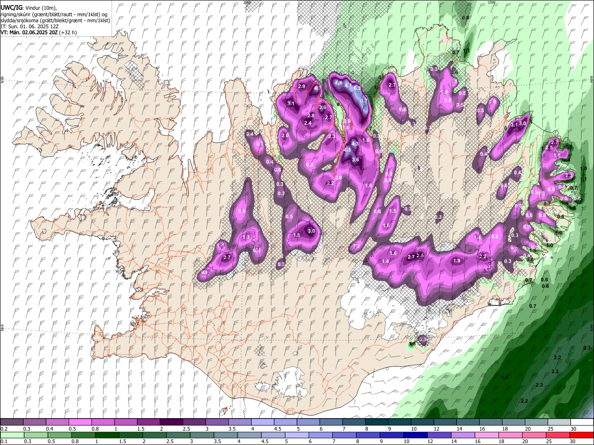Select the dark green rain-scale swatch for 1 mm

click(107, 435)
